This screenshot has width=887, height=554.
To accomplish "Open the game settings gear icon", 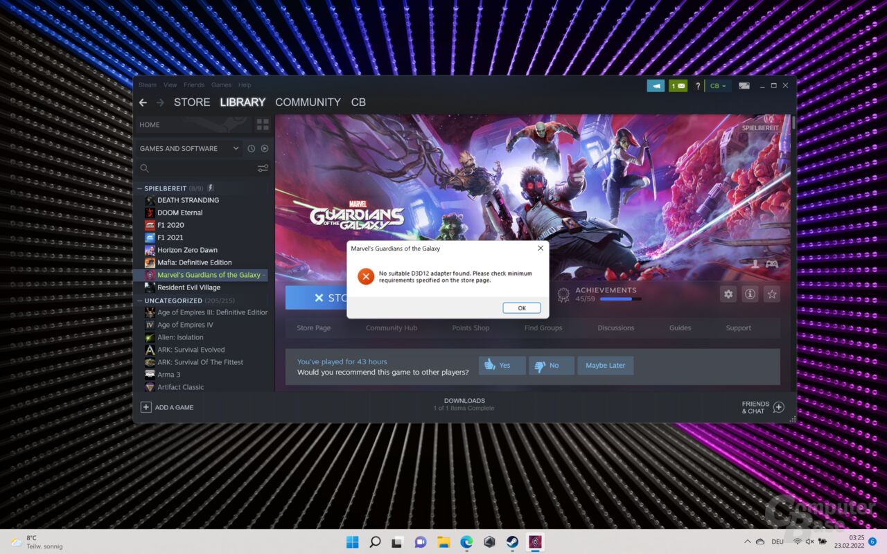I will (x=728, y=294).
